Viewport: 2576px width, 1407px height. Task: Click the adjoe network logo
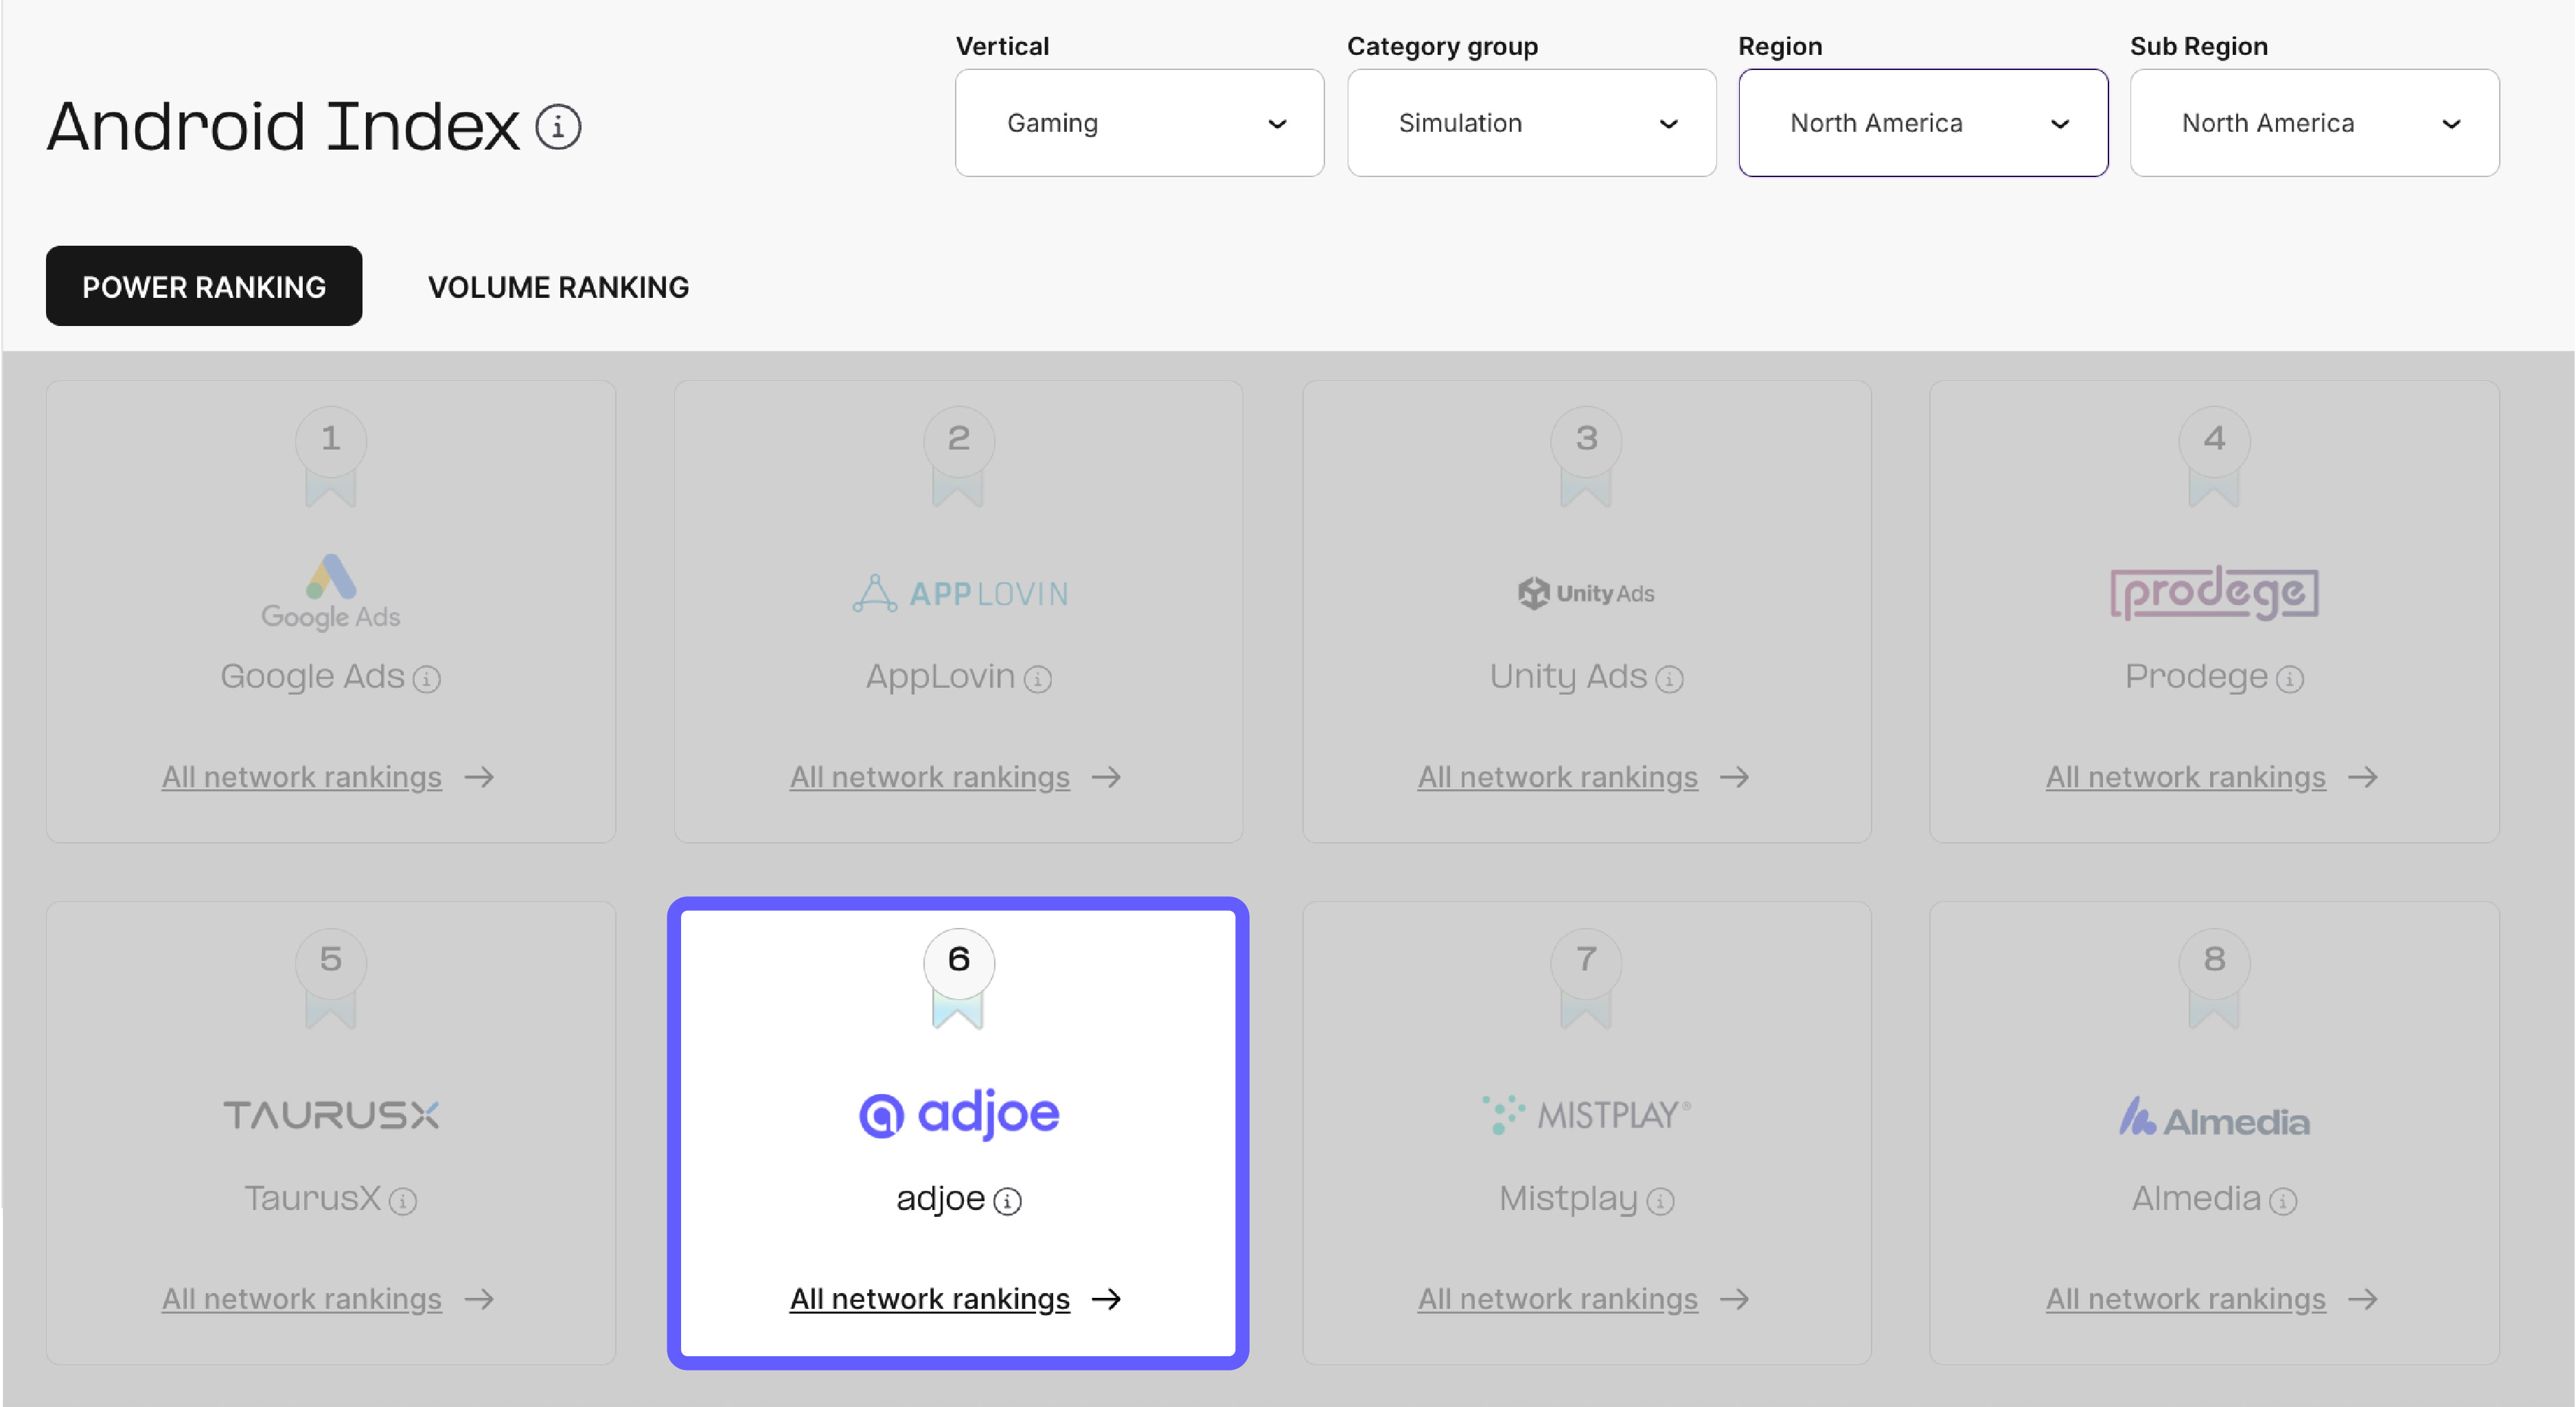(957, 1114)
